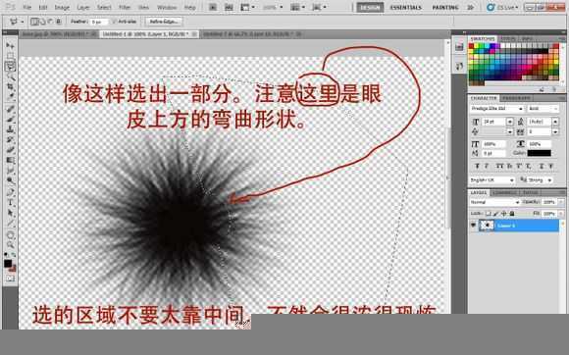569x355 pixels.
Task: Open the layer Opacity slider arrow
Action: 561,202
